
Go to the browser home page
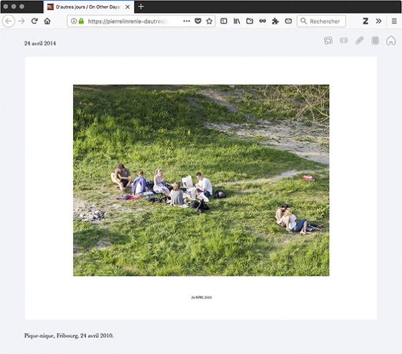(47, 21)
